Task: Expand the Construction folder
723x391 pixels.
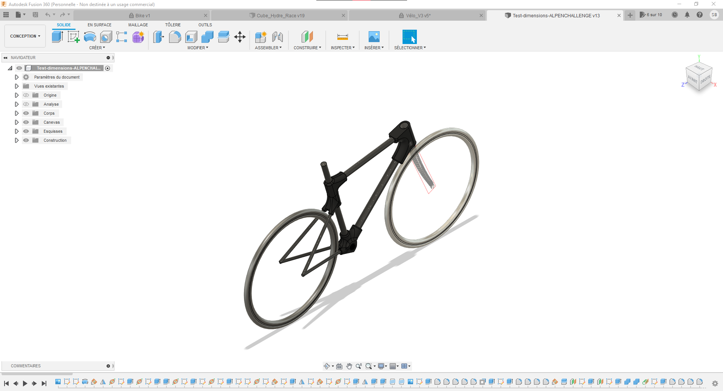Action: (x=17, y=140)
